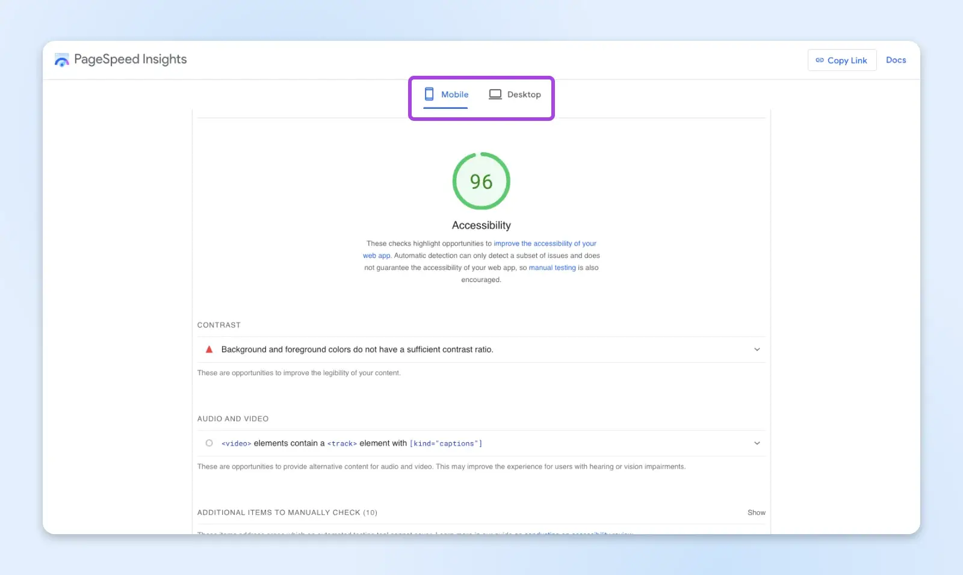The height and width of the screenshot is (575, 963).
Task: Click the legibility opportunities description text
Action: tap(299, 373)
